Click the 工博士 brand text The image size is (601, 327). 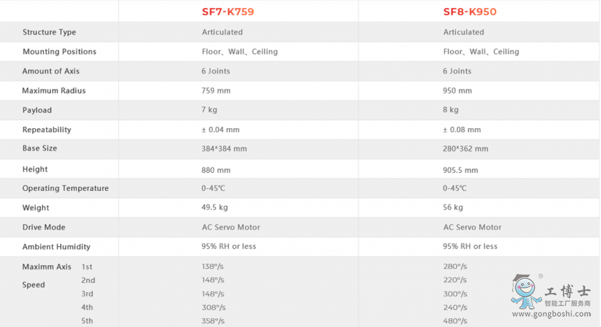(568, 292)
